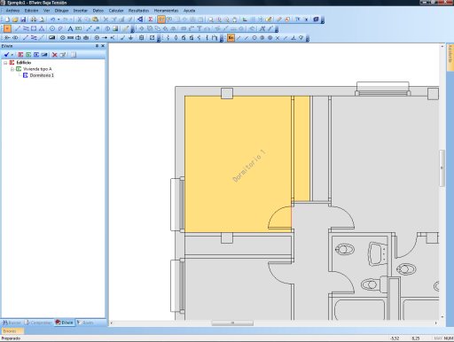Click the zoom window magnifier icon
Viewport: 454px width, 342px height.
pos(211,19)
